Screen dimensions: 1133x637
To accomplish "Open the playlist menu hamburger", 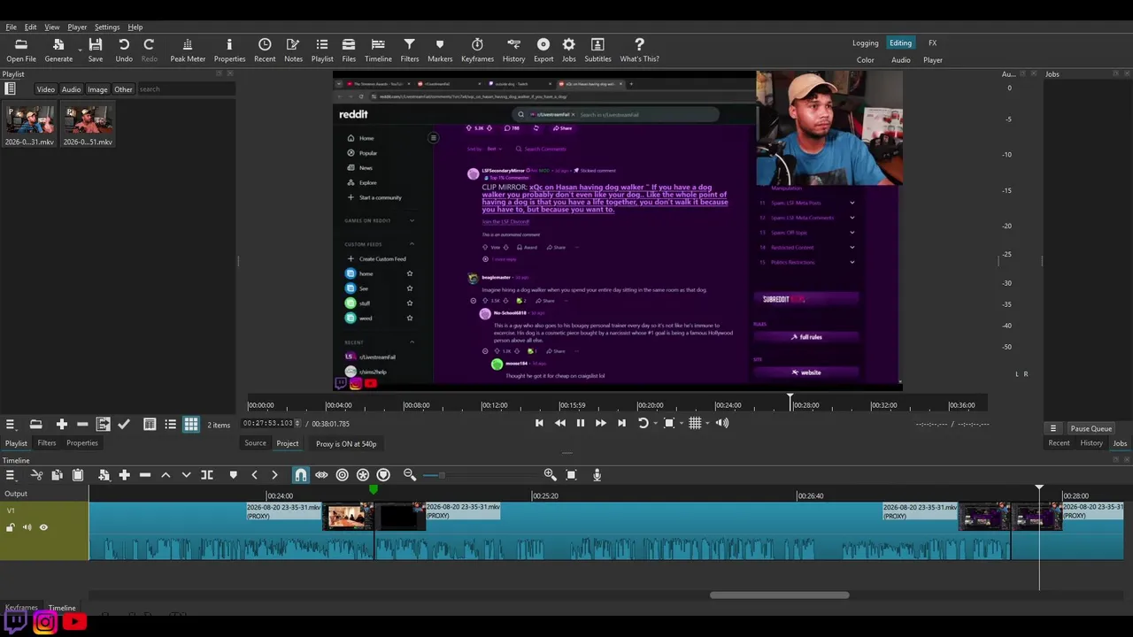I will [x=10, y=425].
